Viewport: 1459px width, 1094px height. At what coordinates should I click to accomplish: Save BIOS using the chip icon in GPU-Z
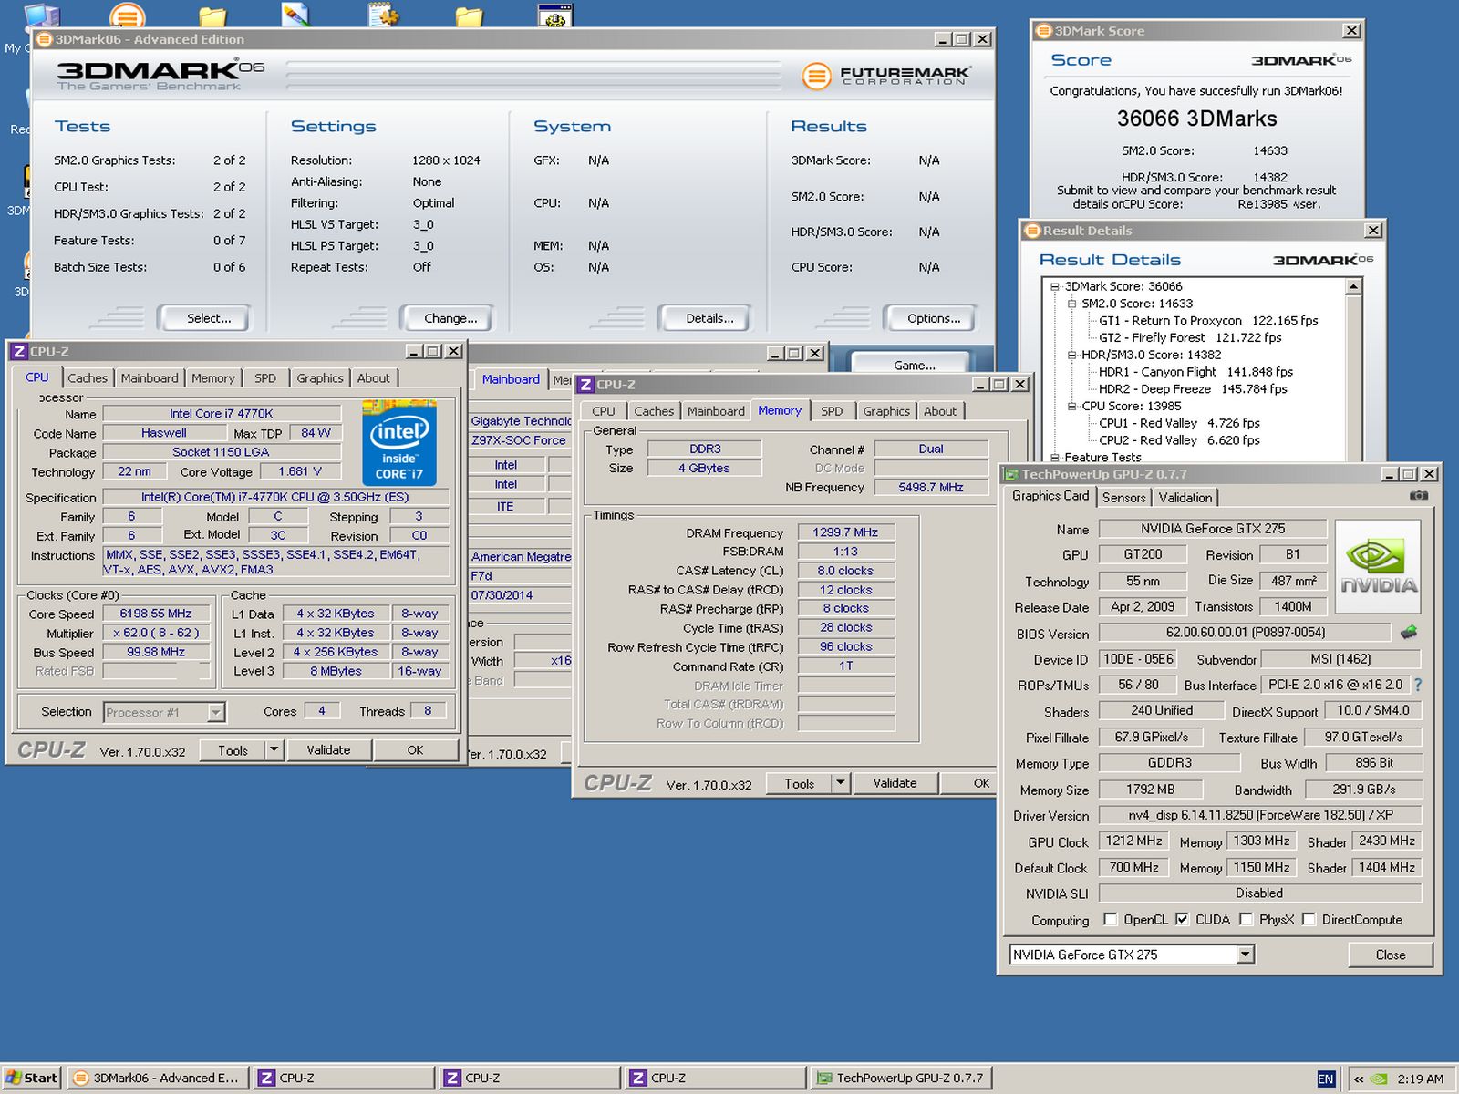coord(1409,632)
